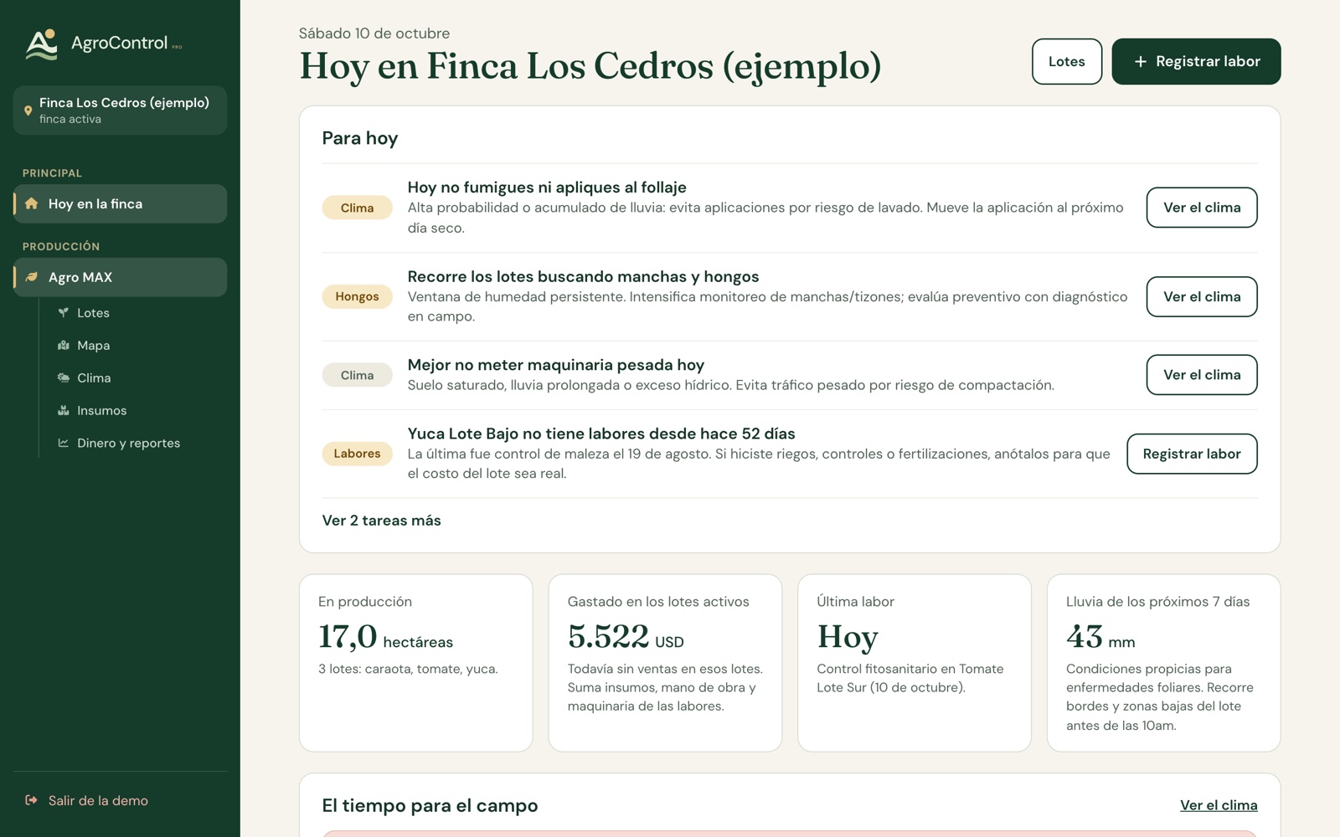The image size is (1340, 837).
Task: Click the AgroControl logo icon
Action: (x=41, y=44)
